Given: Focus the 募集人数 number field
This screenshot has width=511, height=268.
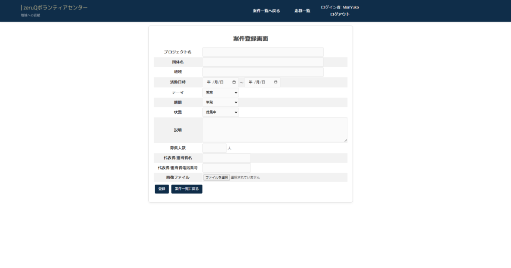Looking at the screenshot, I should [214, 148].
